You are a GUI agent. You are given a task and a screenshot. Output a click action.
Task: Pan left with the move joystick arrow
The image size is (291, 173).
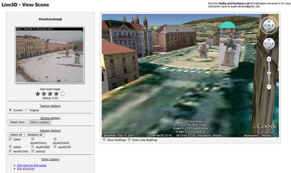tap(265, 44)
